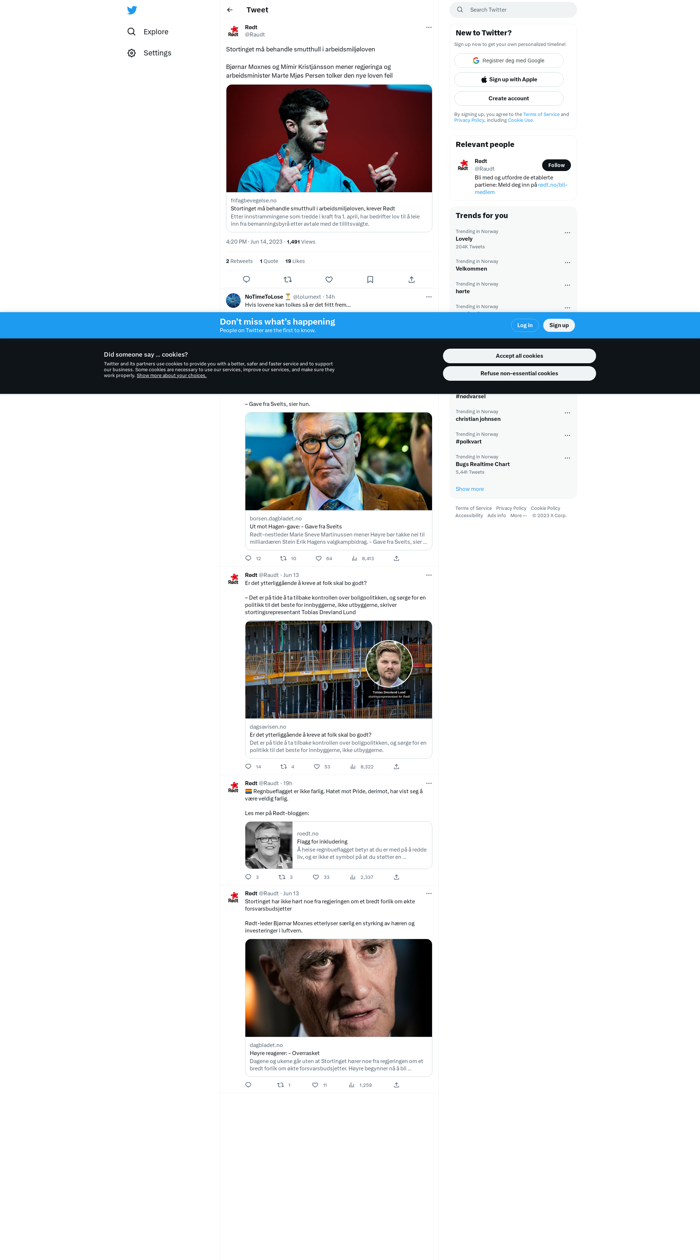
Task: Click the Twitter bird logo
Action: (x=132, y=10)
